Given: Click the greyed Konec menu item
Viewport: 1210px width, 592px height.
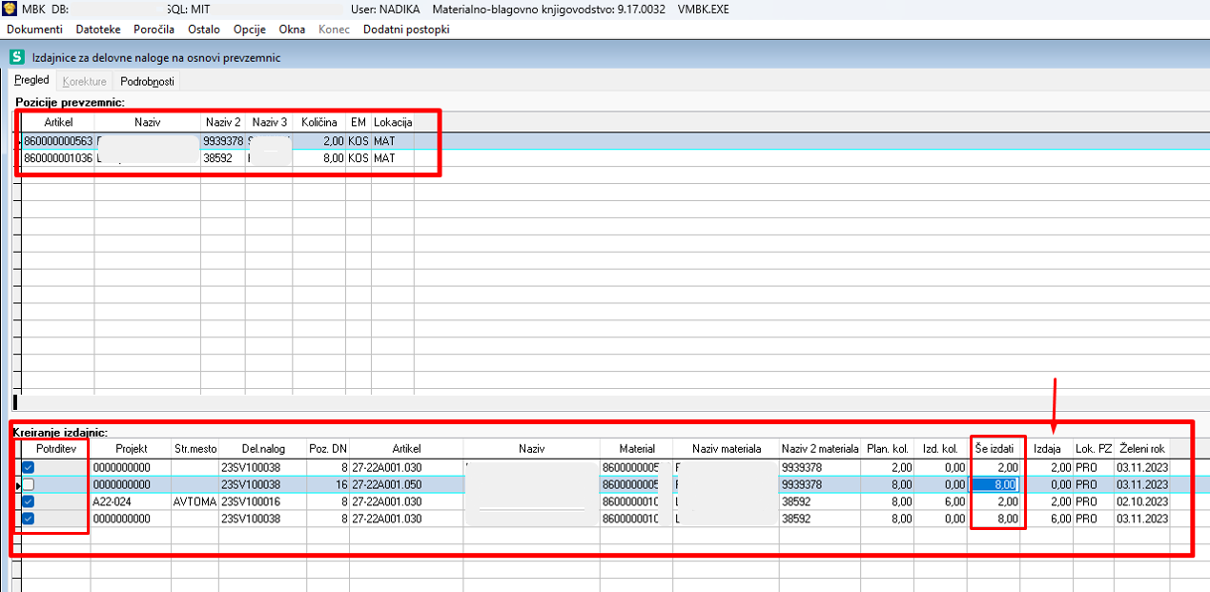Looking at the screenshot, I should (334, 30).
